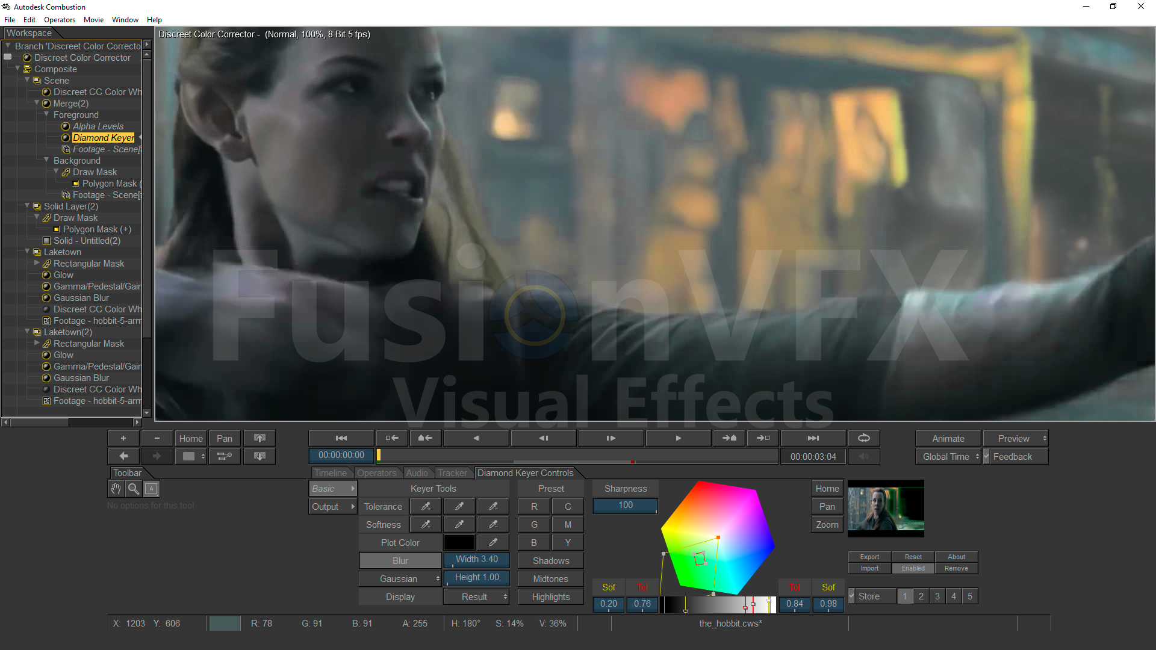Expand Rectangular Mask under Laketown(2)

tap(37, 343)
